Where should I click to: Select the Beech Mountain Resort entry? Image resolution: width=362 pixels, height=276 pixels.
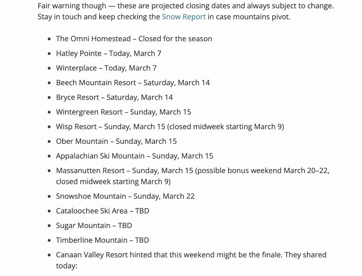tap(133, 83)
